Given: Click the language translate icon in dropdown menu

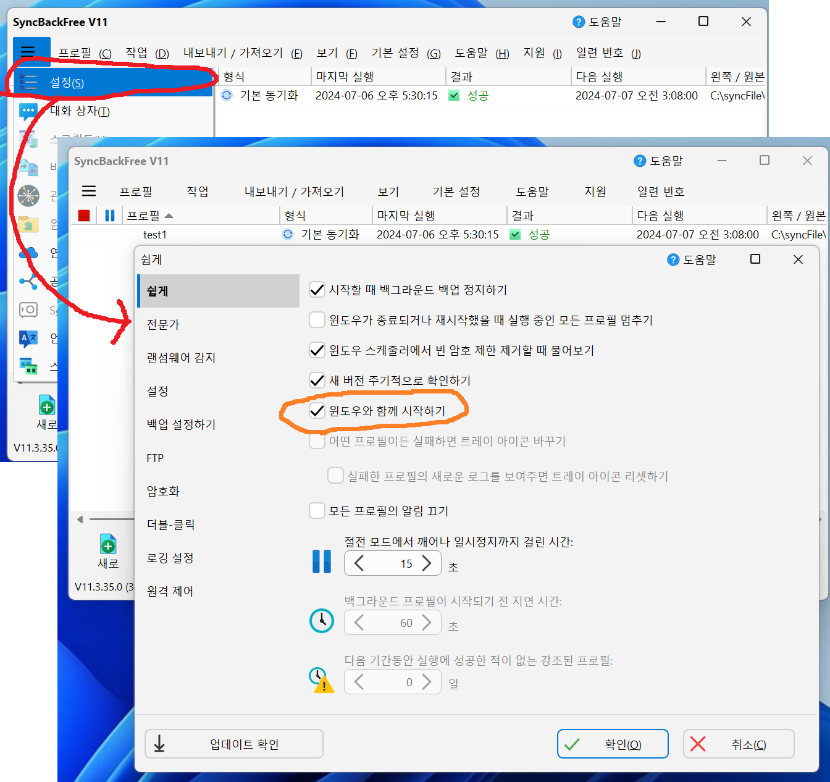Looking at the screenshot, I should pyautogui.click(x=28, y=338).
